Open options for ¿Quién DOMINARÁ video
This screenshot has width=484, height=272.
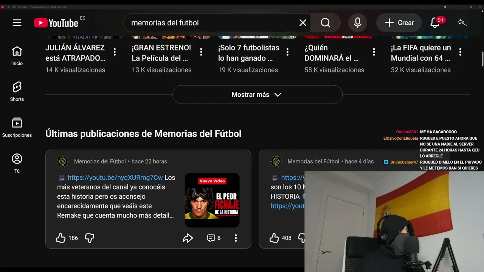(374, 52)
